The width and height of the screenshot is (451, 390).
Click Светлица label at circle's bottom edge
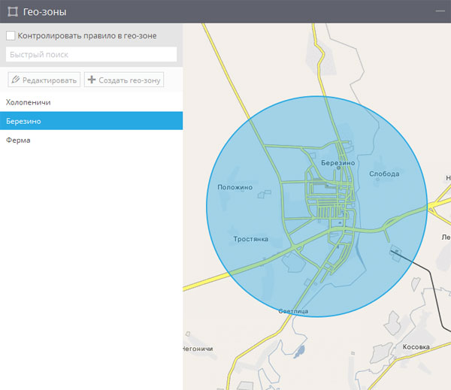click(293, 311)
